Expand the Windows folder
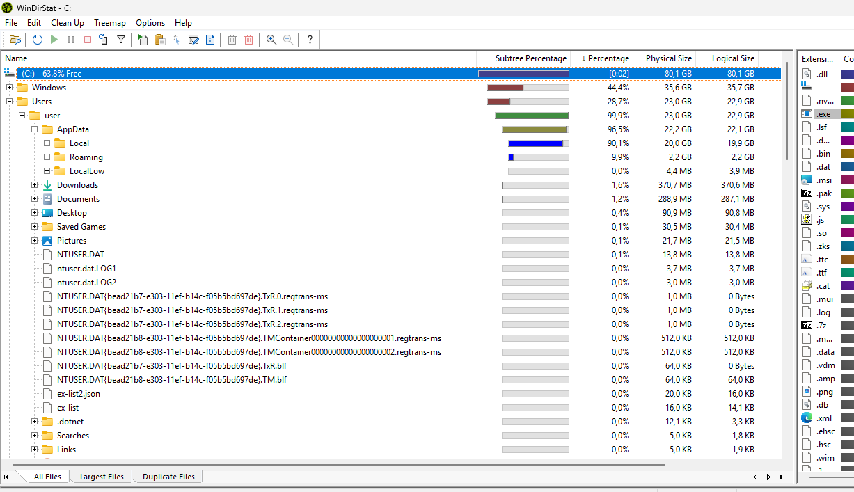 (x=10, y=88)
